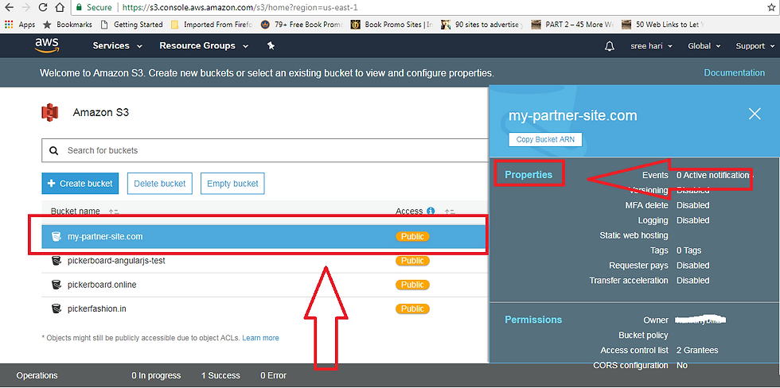The image size is (780, 388).
Task: Click the browser back arrow
Action: [9, 7]
